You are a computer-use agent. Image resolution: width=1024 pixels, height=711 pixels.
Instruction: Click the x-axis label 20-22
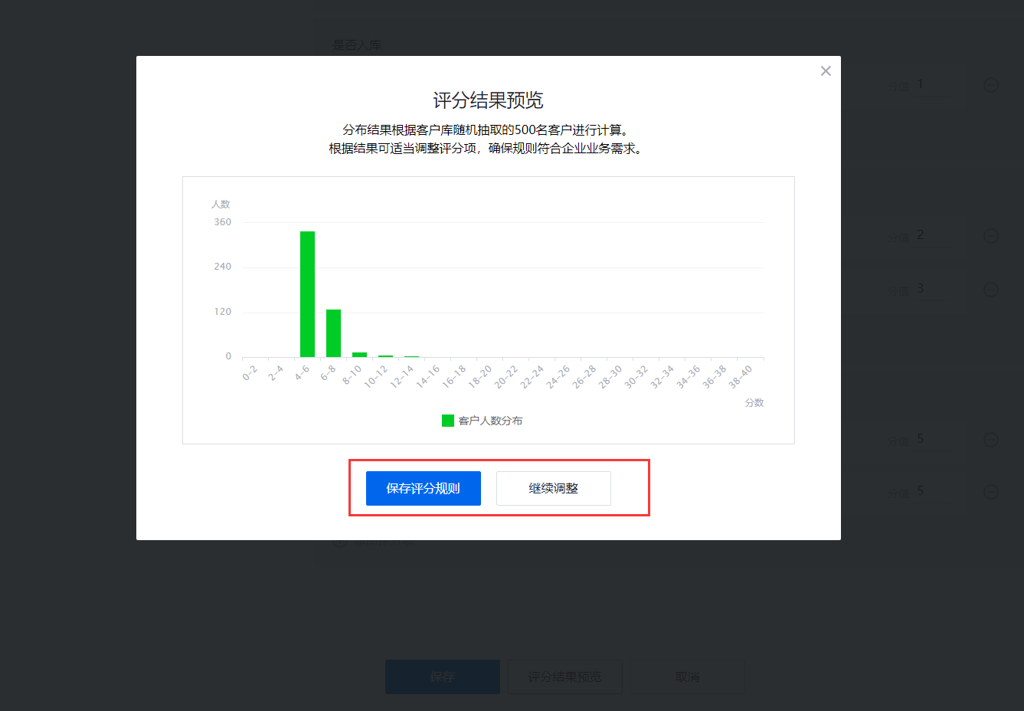point(506,376)
